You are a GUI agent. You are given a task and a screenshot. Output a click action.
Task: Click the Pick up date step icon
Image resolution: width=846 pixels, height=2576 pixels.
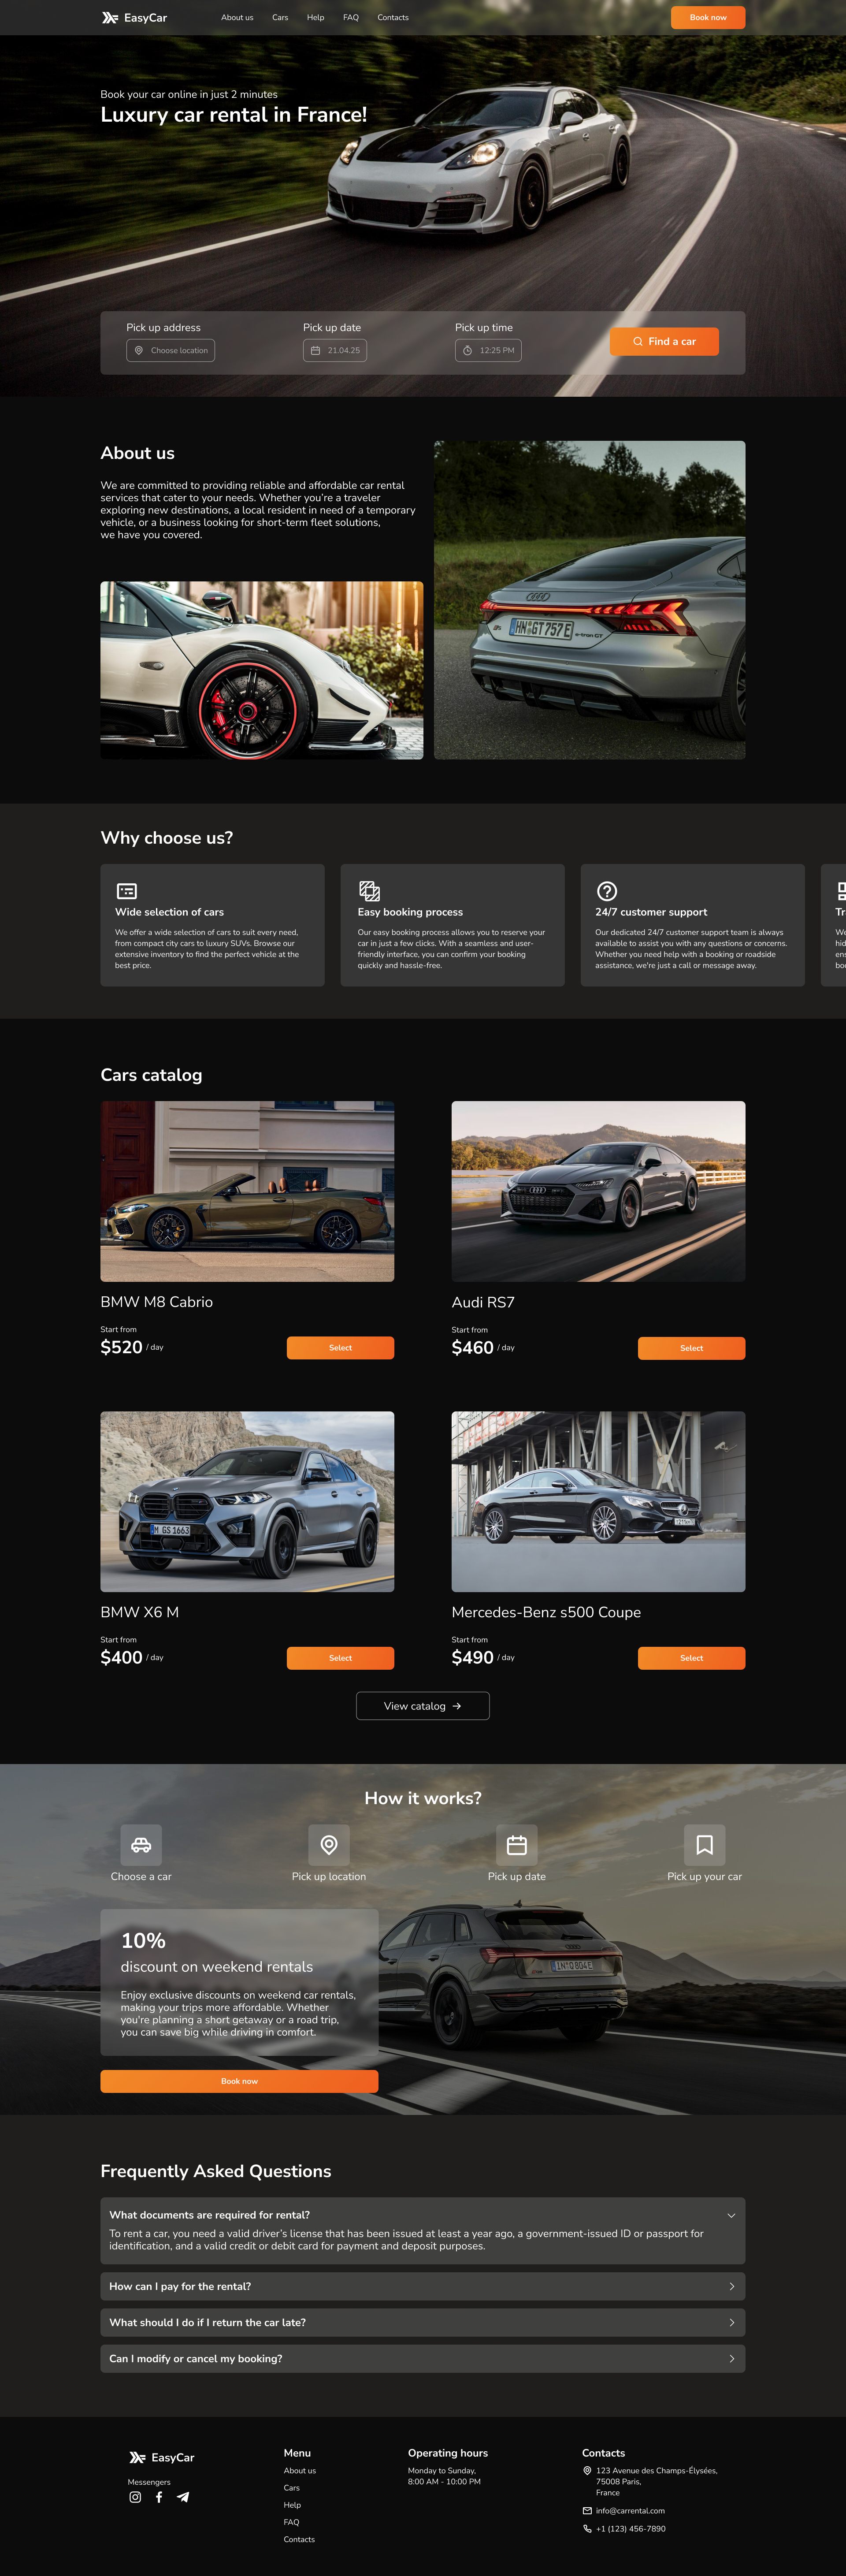click(517, 1845)
